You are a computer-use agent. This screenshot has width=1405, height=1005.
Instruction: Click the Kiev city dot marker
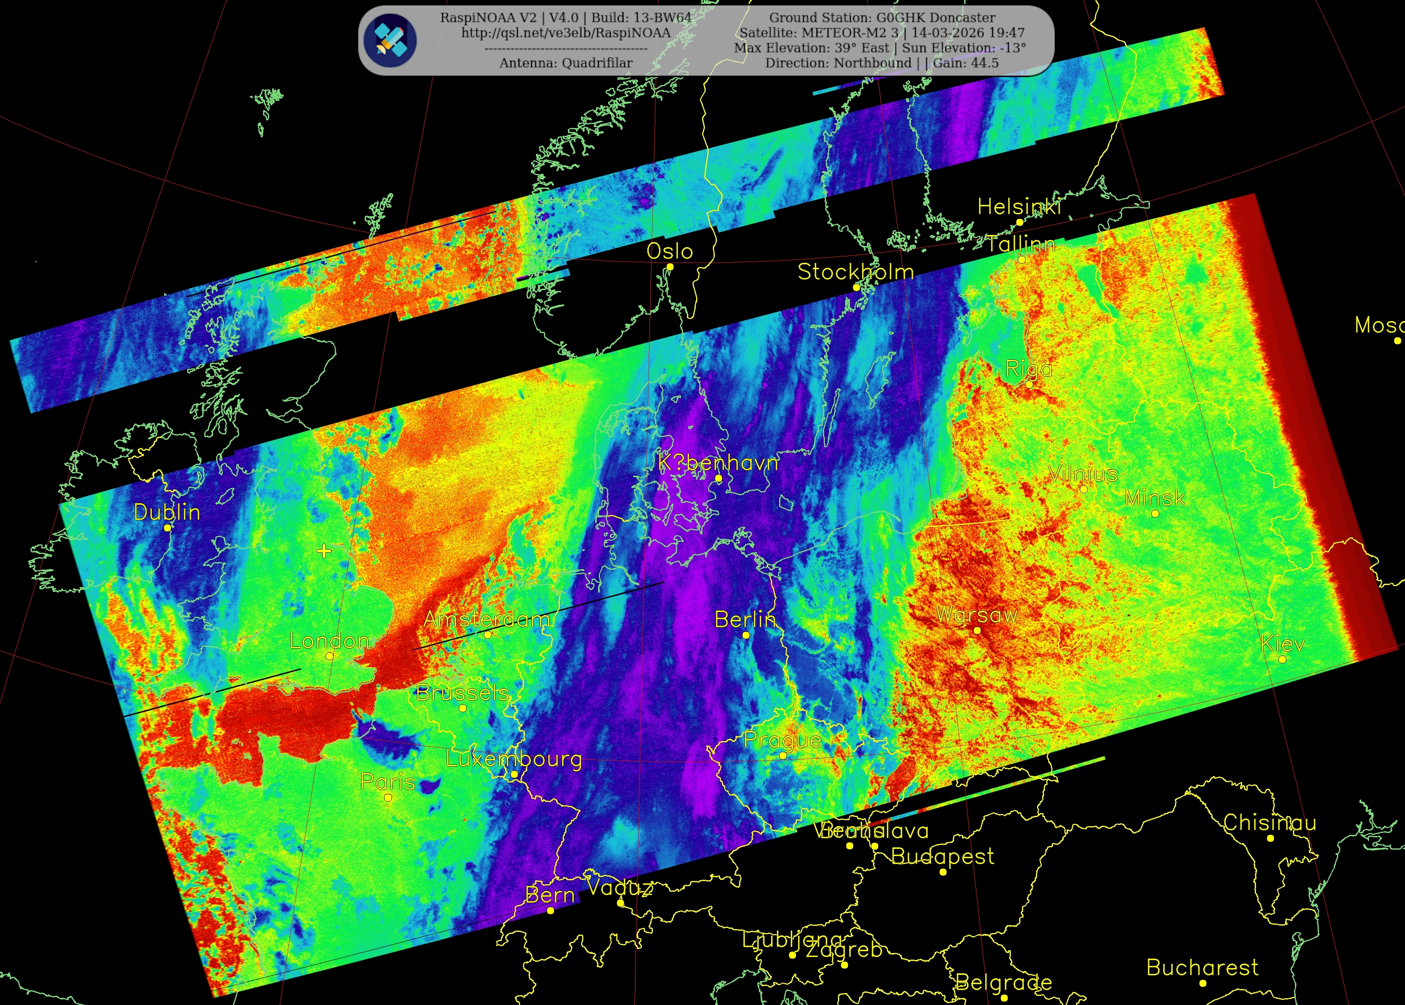[1283, 660]
